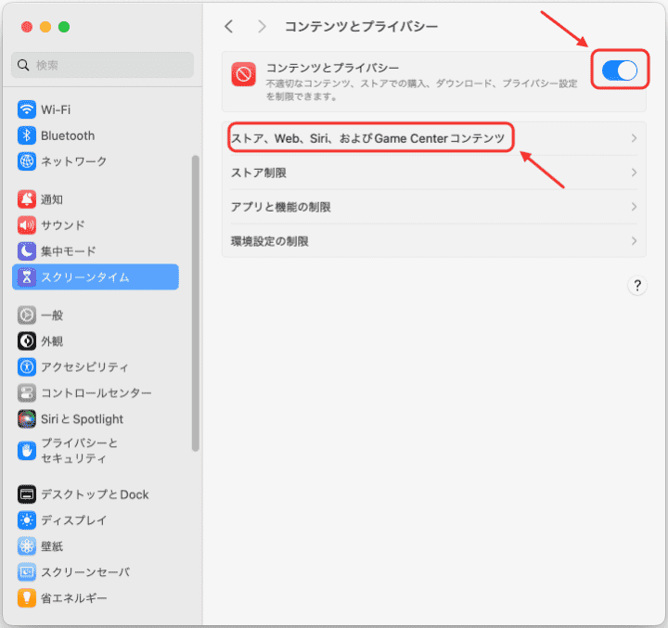The height and width of the screenshot is (628, 668).
Task: Go back with the left arrow
Action: tap(229, 27)
